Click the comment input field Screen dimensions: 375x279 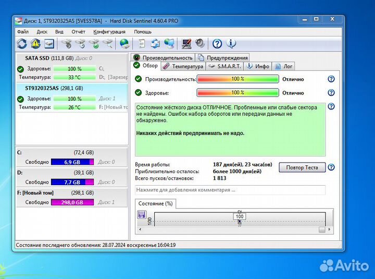230,190
